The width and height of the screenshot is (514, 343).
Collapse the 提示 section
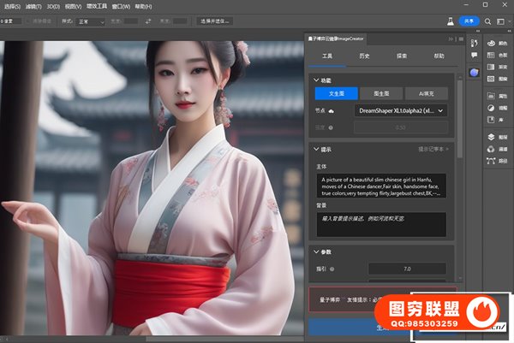pyautogui.click(x=314, y=148)
